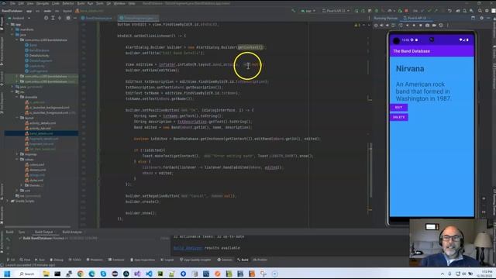
Task: Open the Help menu
Action: click(132, 3)
